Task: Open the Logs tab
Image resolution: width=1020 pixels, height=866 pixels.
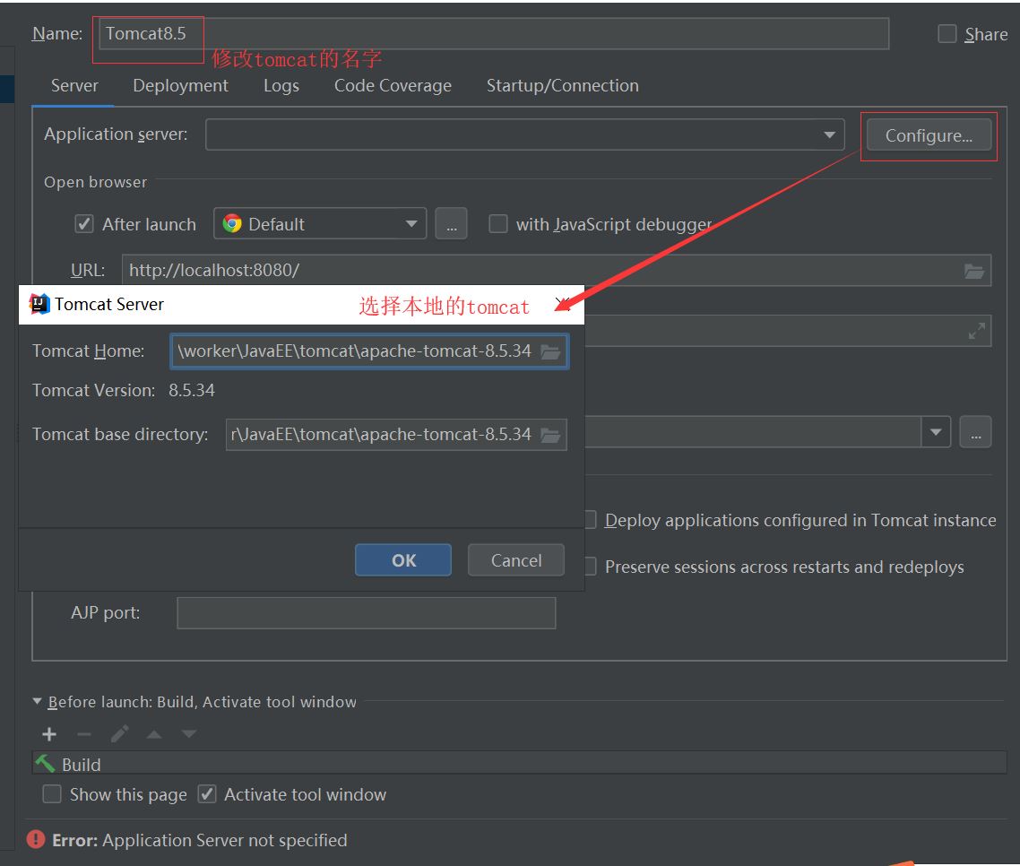Action: (x=281, y=86)
